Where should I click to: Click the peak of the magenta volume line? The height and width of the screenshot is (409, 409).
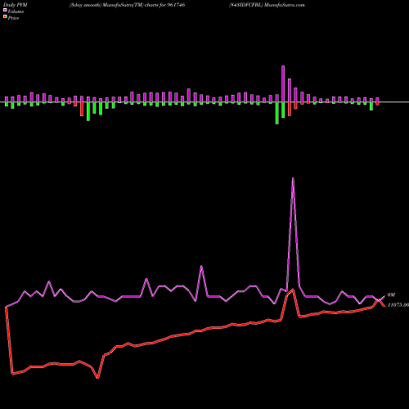point(293,178)
